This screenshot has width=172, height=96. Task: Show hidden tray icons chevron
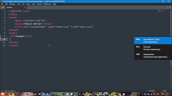[142, 94]
